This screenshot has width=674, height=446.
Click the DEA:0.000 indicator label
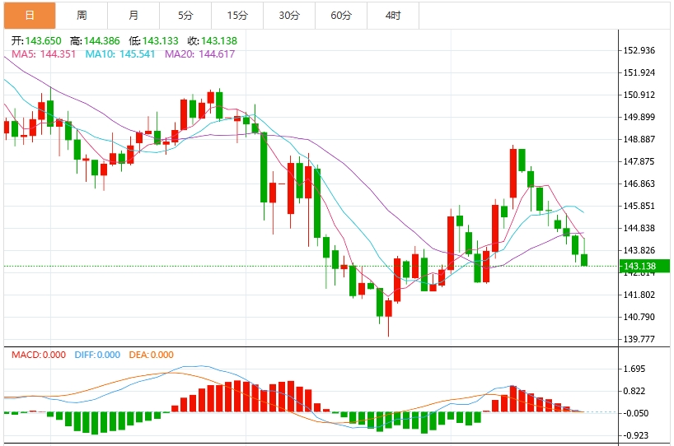pos(152,355)
